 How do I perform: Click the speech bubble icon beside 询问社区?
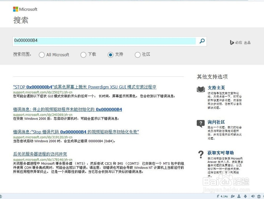pos(200,123)
